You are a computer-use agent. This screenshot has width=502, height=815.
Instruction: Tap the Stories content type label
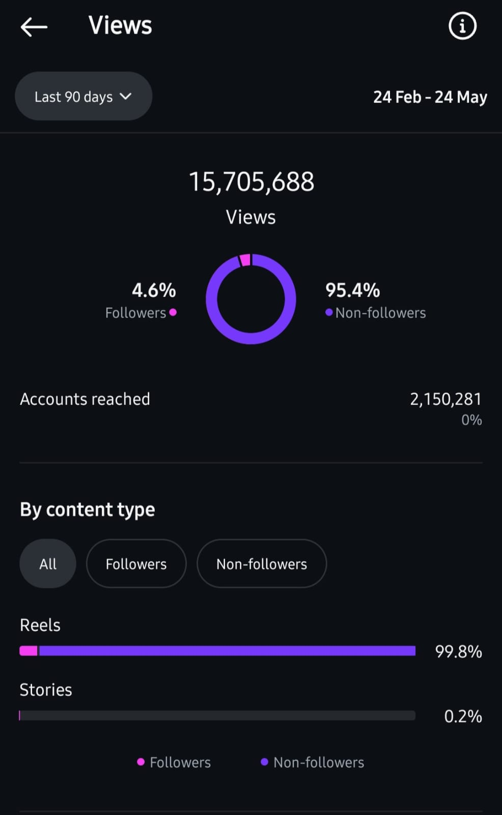pyautogui.click(x=46, y=690)
